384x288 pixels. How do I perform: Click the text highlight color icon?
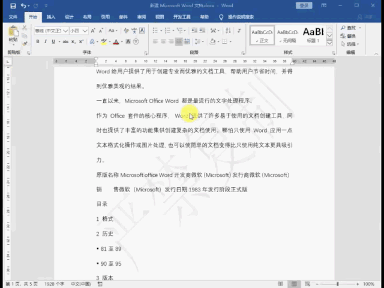(x=103, y=41)
